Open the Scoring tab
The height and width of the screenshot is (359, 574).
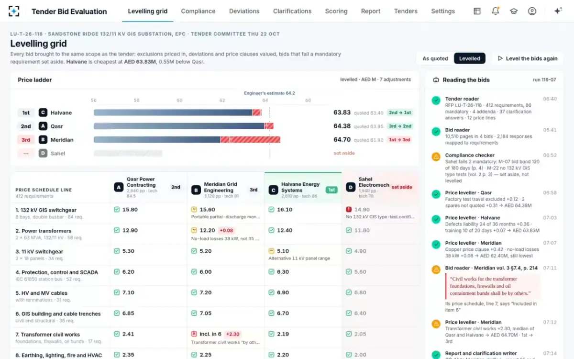[x=336, y=11]
